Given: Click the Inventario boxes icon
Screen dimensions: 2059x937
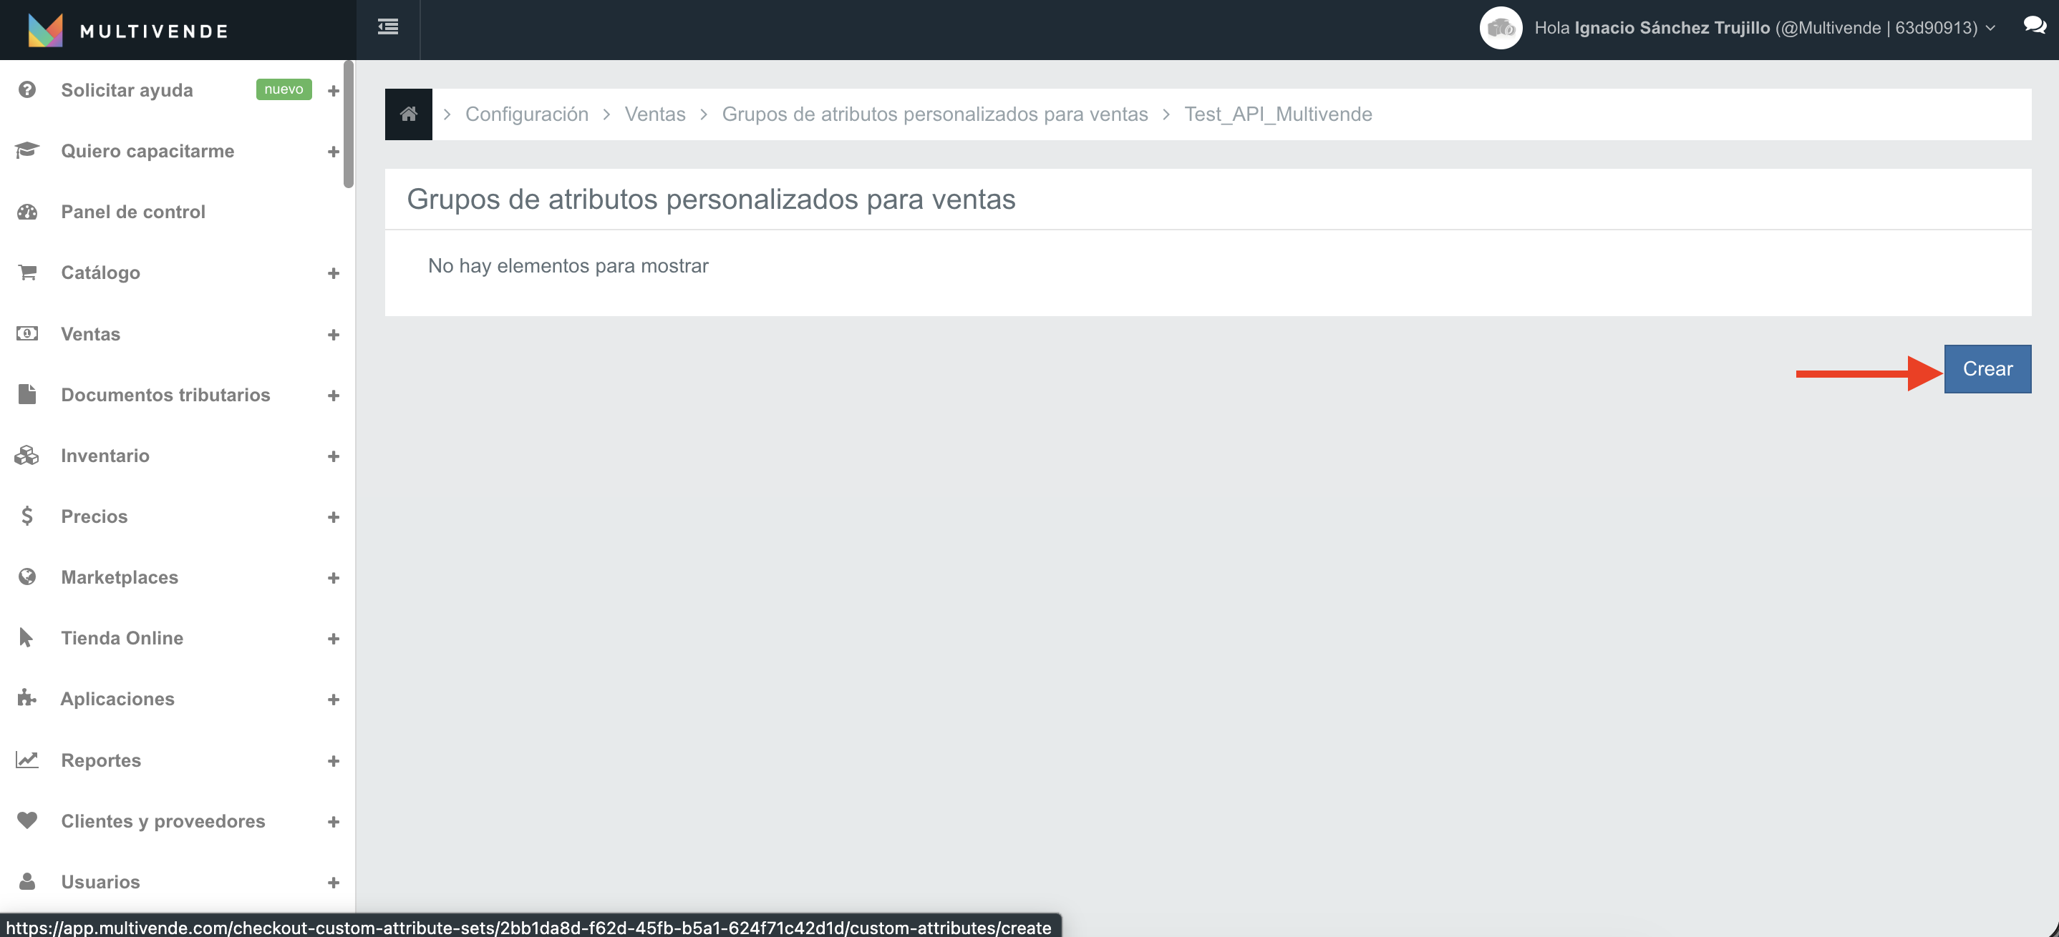Looking at the screenshot, I should 27,456.
